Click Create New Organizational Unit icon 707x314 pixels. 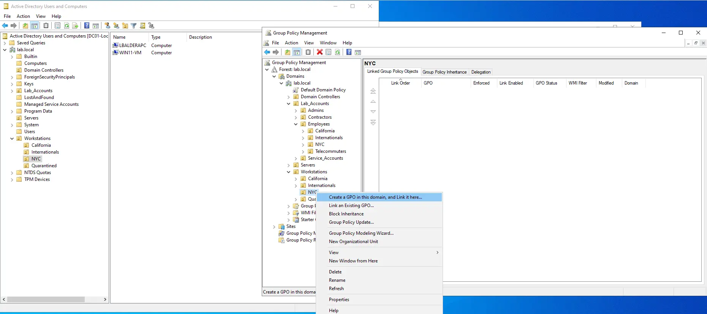coord(125,26)
